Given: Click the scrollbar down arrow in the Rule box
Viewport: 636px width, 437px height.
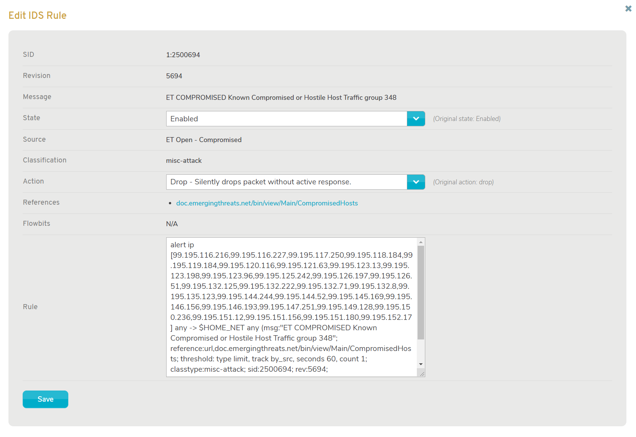Looking at the screenshot, I should [421, 364].
